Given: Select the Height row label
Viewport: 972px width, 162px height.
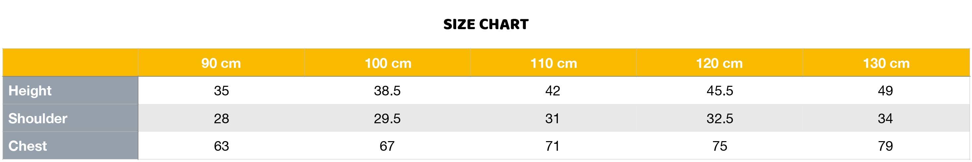Looking at the screenshot, I should (30, 91).
